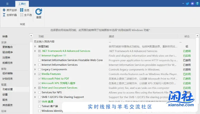Collapse the ribbon with the up chevron
This screenshot has height=114, width=200.
click(x=183, y=4)
